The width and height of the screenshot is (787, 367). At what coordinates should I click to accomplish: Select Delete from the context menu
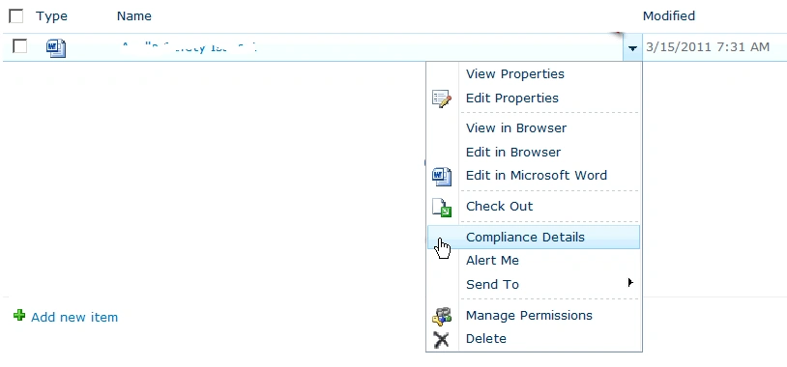(486, 339)
